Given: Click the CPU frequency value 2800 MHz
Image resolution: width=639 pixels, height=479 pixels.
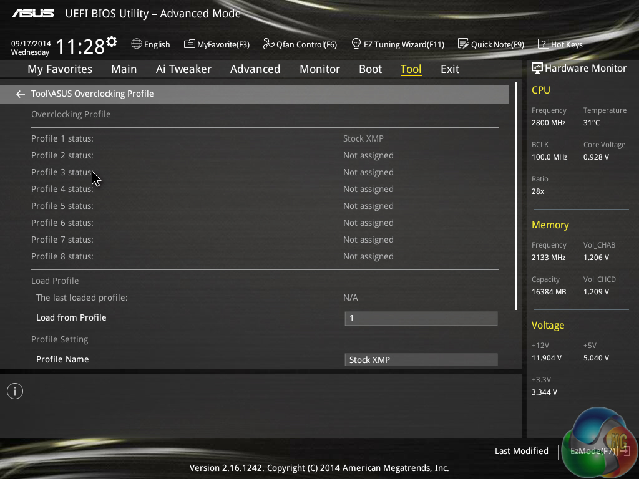Looking at the screenshot, I should tap(549, 123).
